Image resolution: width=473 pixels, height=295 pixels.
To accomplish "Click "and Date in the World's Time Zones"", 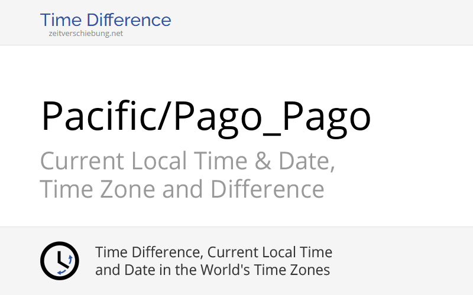I will point(212,270).
